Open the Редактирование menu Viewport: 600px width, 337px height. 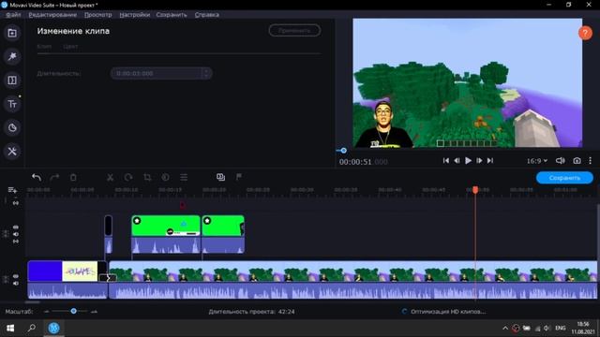[x=52, y=15]
